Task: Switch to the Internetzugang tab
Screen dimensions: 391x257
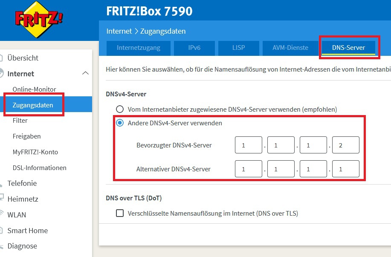Action: 139,48
